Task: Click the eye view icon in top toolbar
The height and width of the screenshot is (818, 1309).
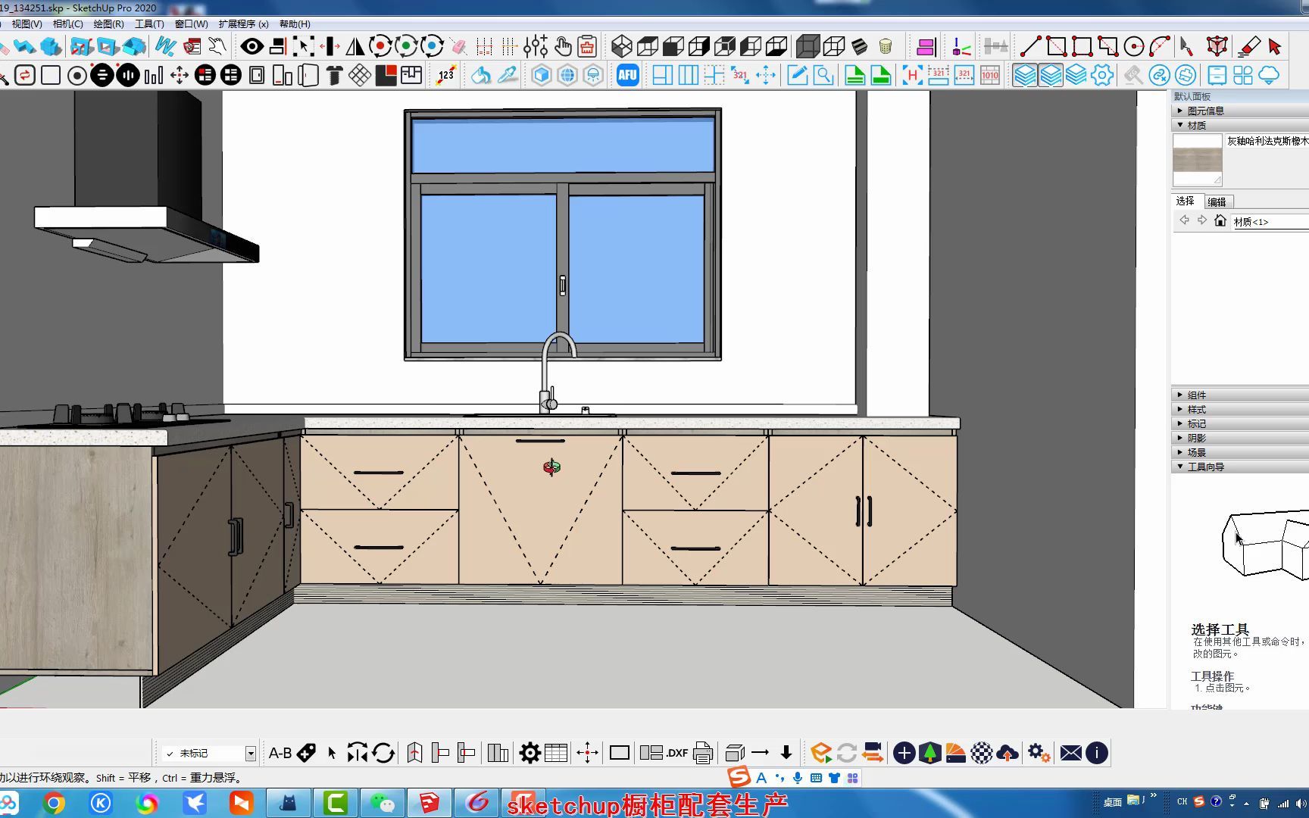Action: 251,47
